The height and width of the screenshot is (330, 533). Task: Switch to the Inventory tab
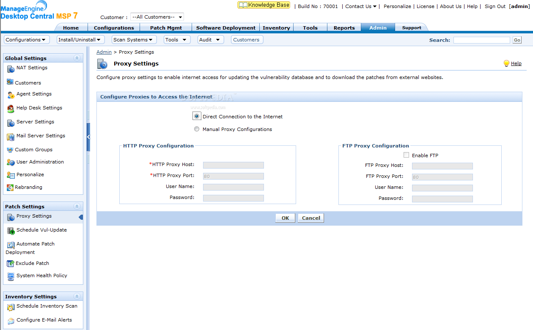pos(276,27)
